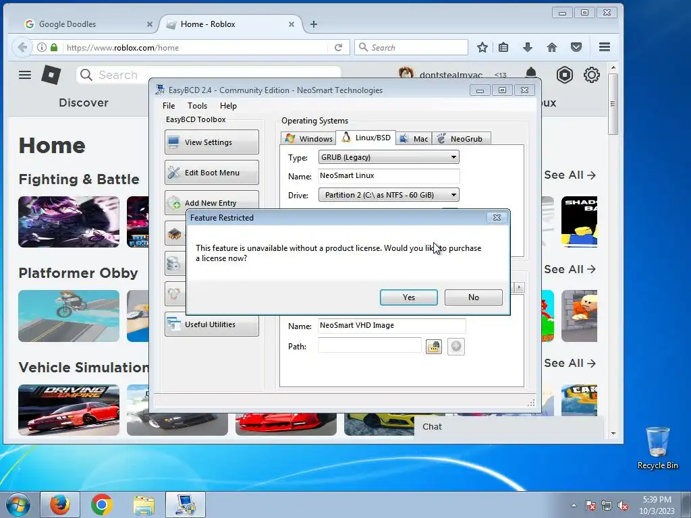Select the Google Doodles browser tab
This screenshot has height=518, width=691.
84,24
